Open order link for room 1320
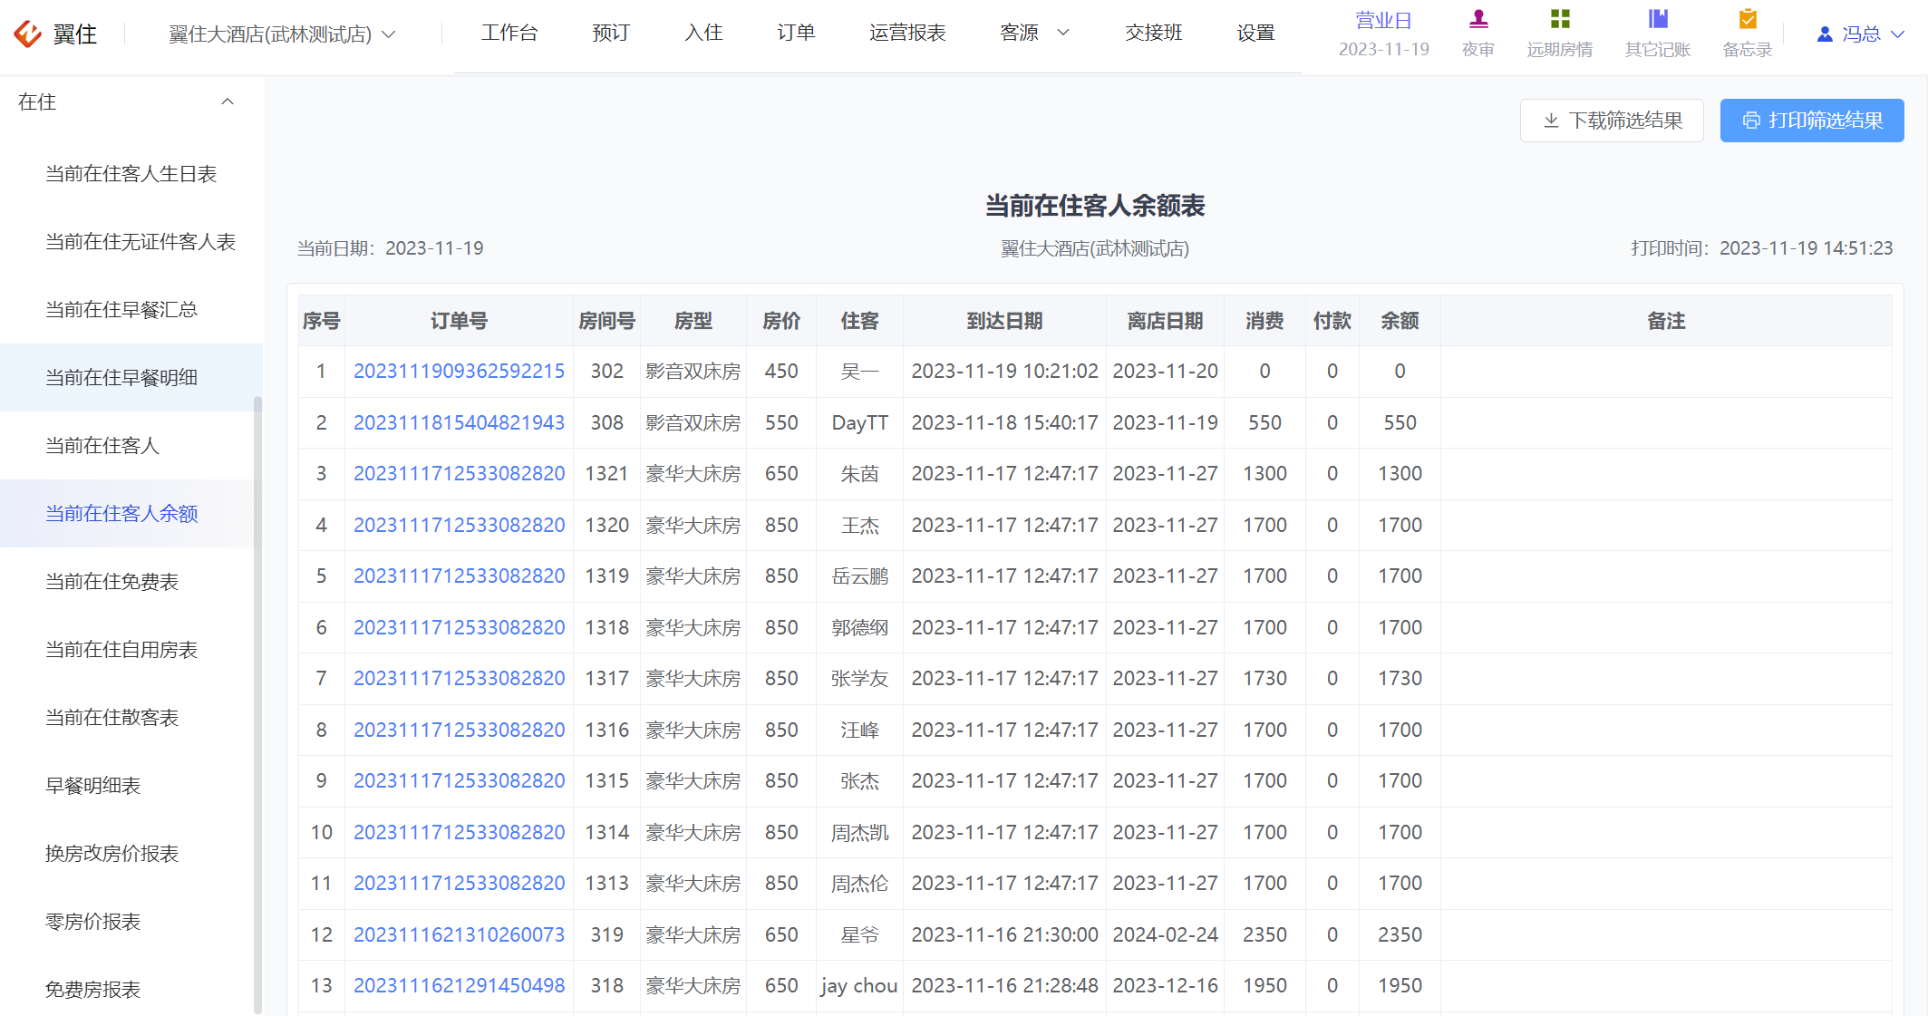The height and width of the screenshot is (1016, 1928). click(459, 526)
